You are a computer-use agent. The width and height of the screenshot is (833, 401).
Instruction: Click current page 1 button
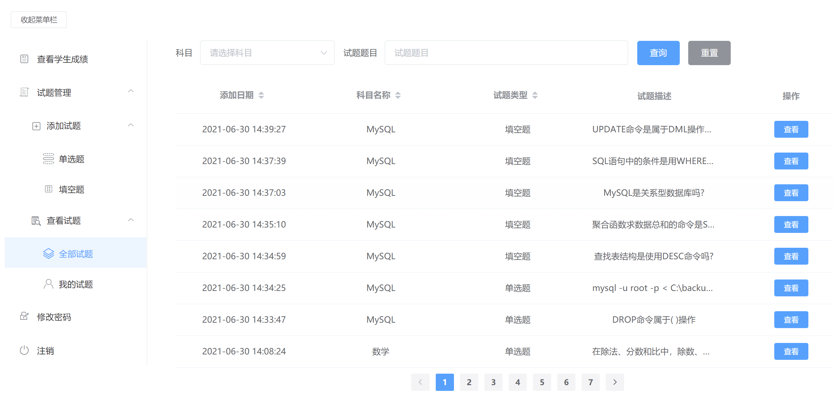[x=445, y=382]
